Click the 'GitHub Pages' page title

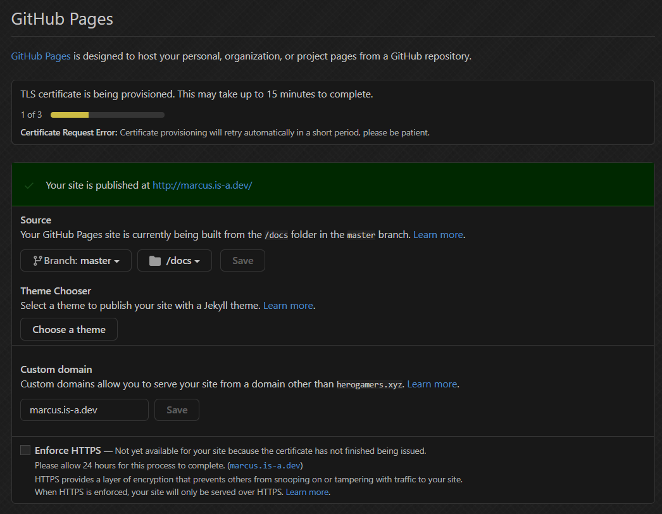[62, 19]
